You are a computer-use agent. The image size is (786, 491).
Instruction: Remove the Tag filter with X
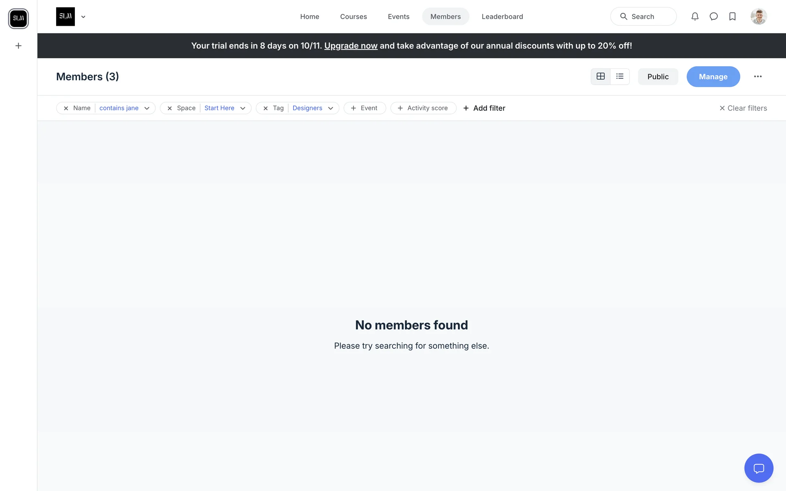coord(266,108)
